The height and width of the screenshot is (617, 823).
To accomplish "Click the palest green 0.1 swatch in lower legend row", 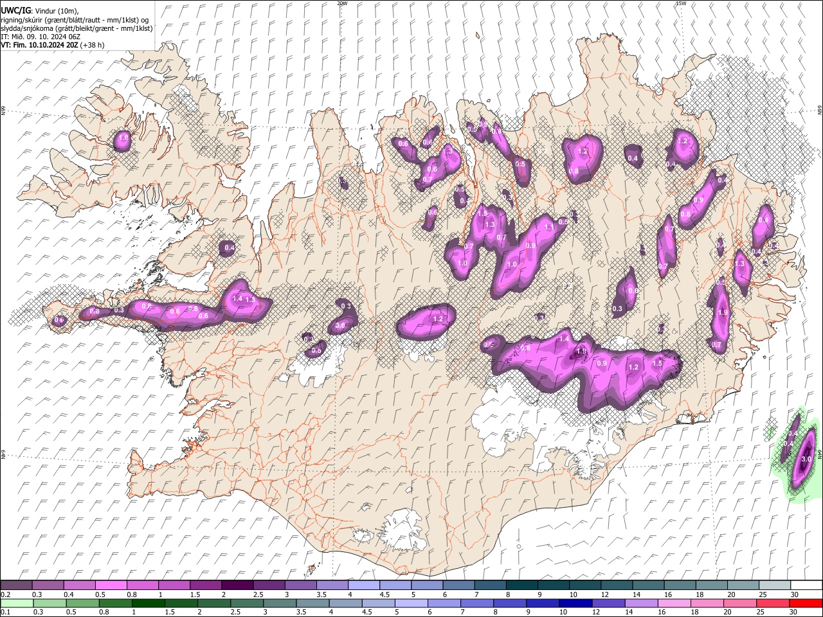I will coord(17,603).
